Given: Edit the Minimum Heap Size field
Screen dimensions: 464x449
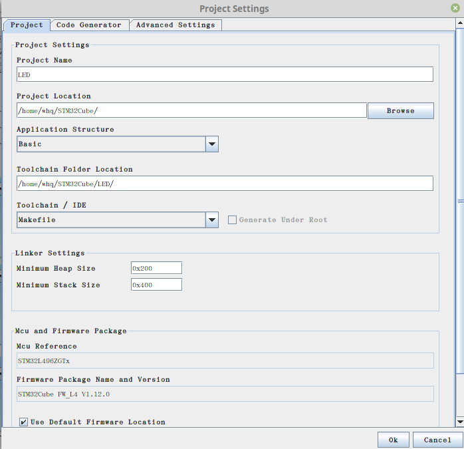Looking at the screenshot, I should [x=156, y=268].
